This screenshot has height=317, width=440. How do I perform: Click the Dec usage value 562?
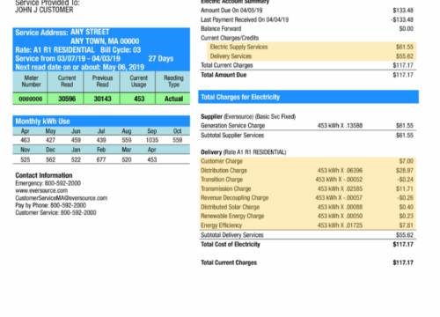coord(50,159)
